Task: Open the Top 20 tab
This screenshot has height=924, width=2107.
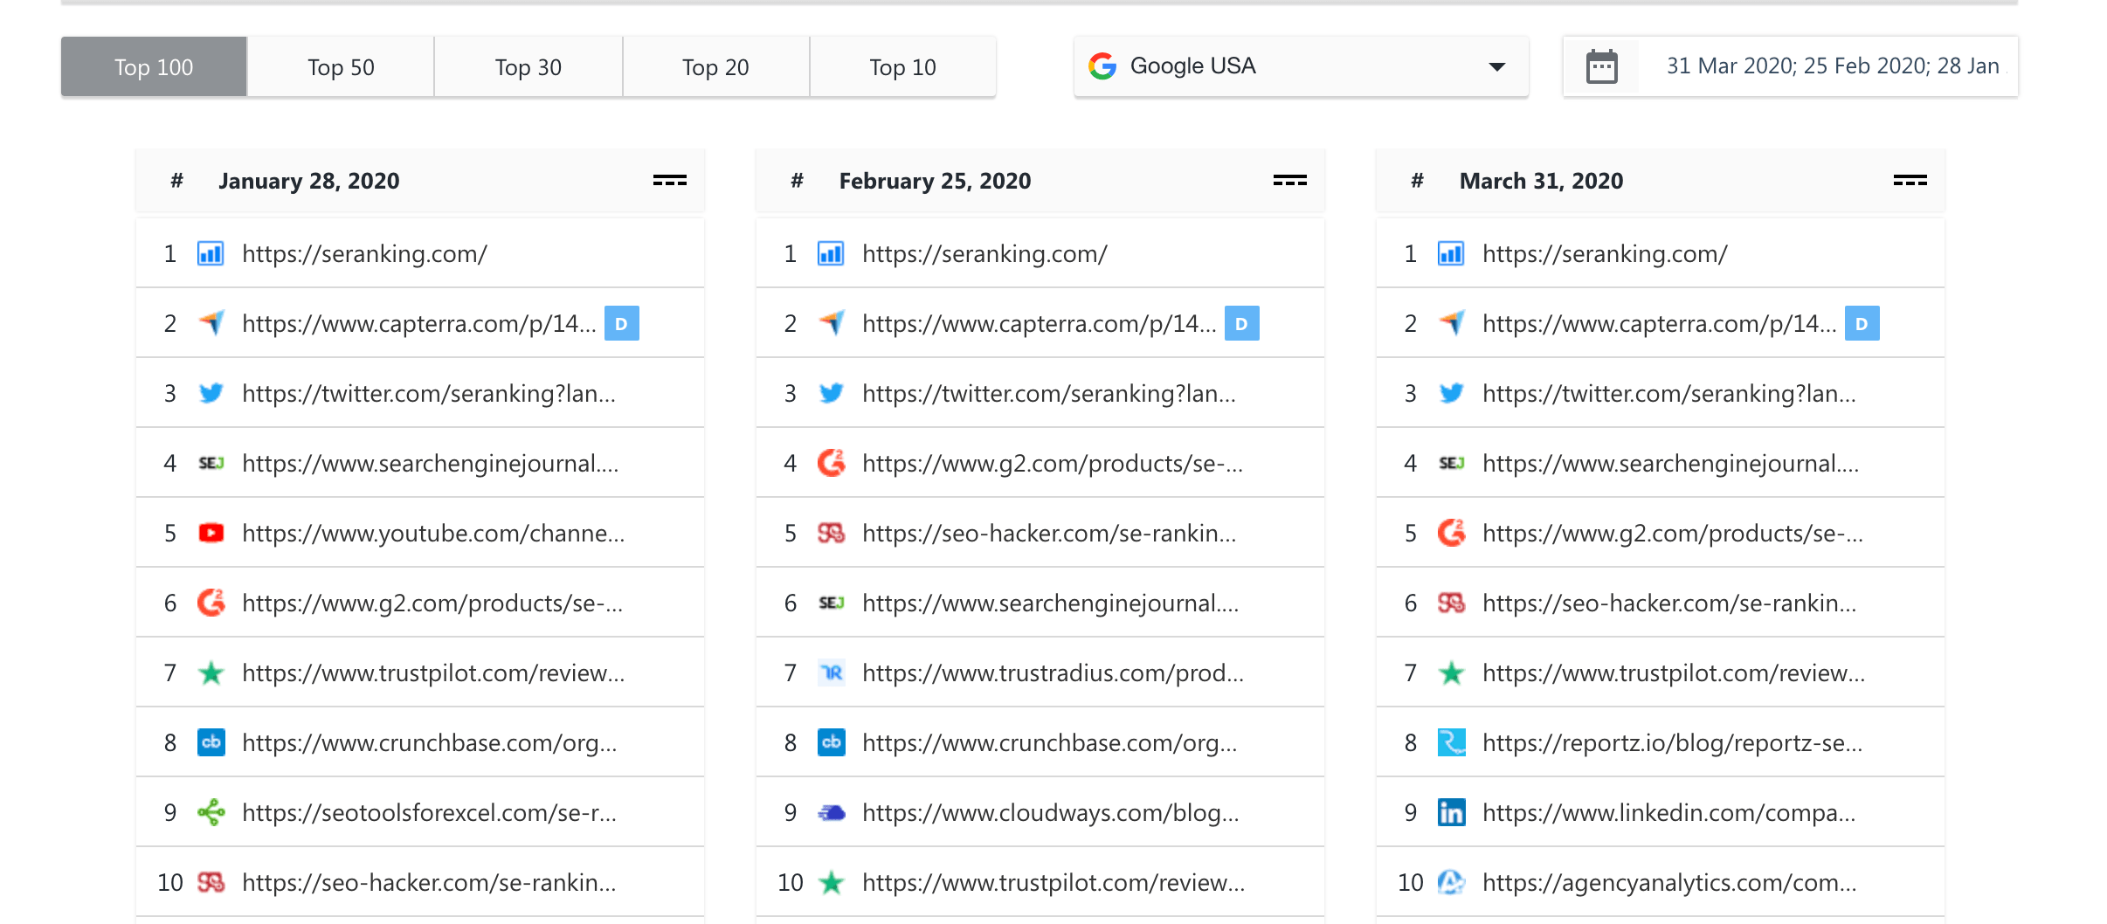Action: (x=715, y=67)
